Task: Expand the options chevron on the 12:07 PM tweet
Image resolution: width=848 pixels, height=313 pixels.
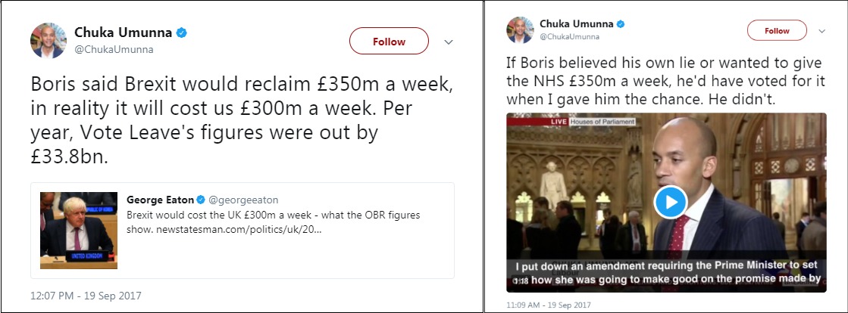Action: (448, 42)
